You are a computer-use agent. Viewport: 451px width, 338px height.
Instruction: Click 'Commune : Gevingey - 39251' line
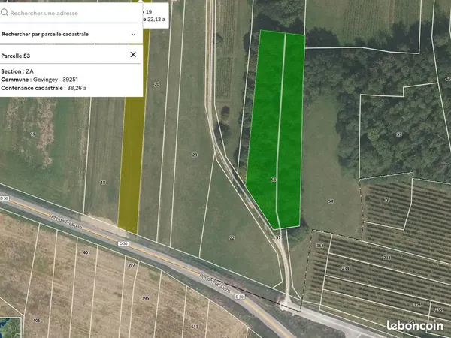[x=39, y=80]
